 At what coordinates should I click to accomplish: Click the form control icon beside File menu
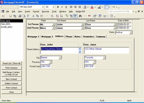click(3, 11)
